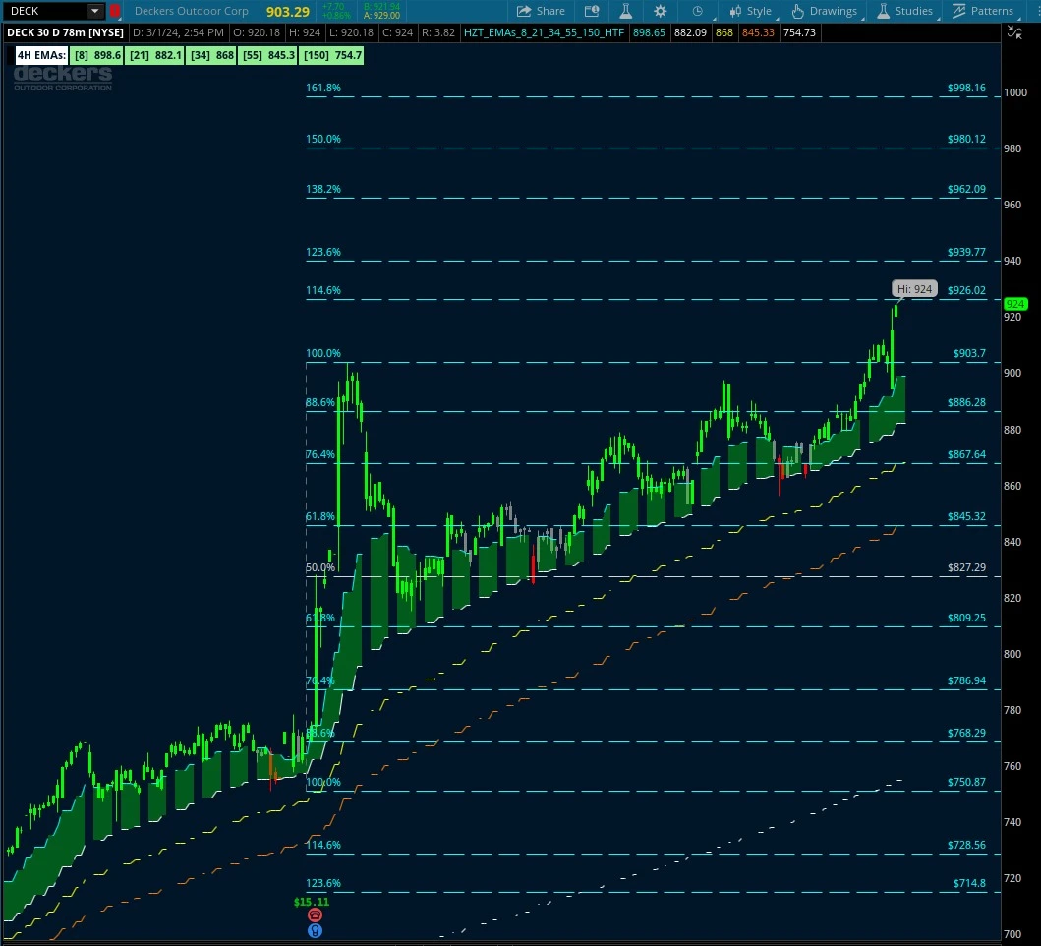Click the DECK 30 D 78m [NYSE] label
This screenshot has height=946, width=1041.
coord(65,32)
